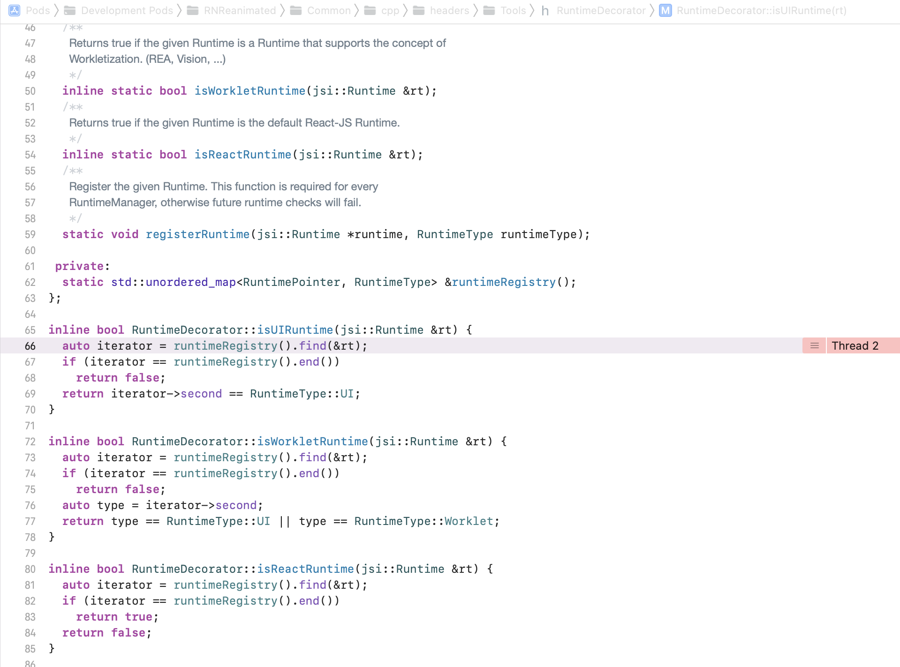Click line number 62 in the gutter
Viewport: 900px width, 667px height.
(x=30, y=282)
